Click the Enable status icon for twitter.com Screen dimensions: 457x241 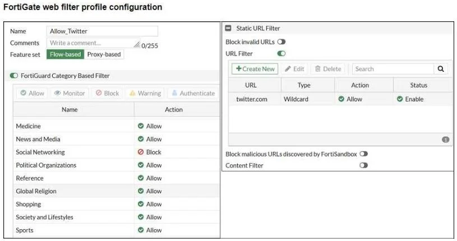pos(400,99)
